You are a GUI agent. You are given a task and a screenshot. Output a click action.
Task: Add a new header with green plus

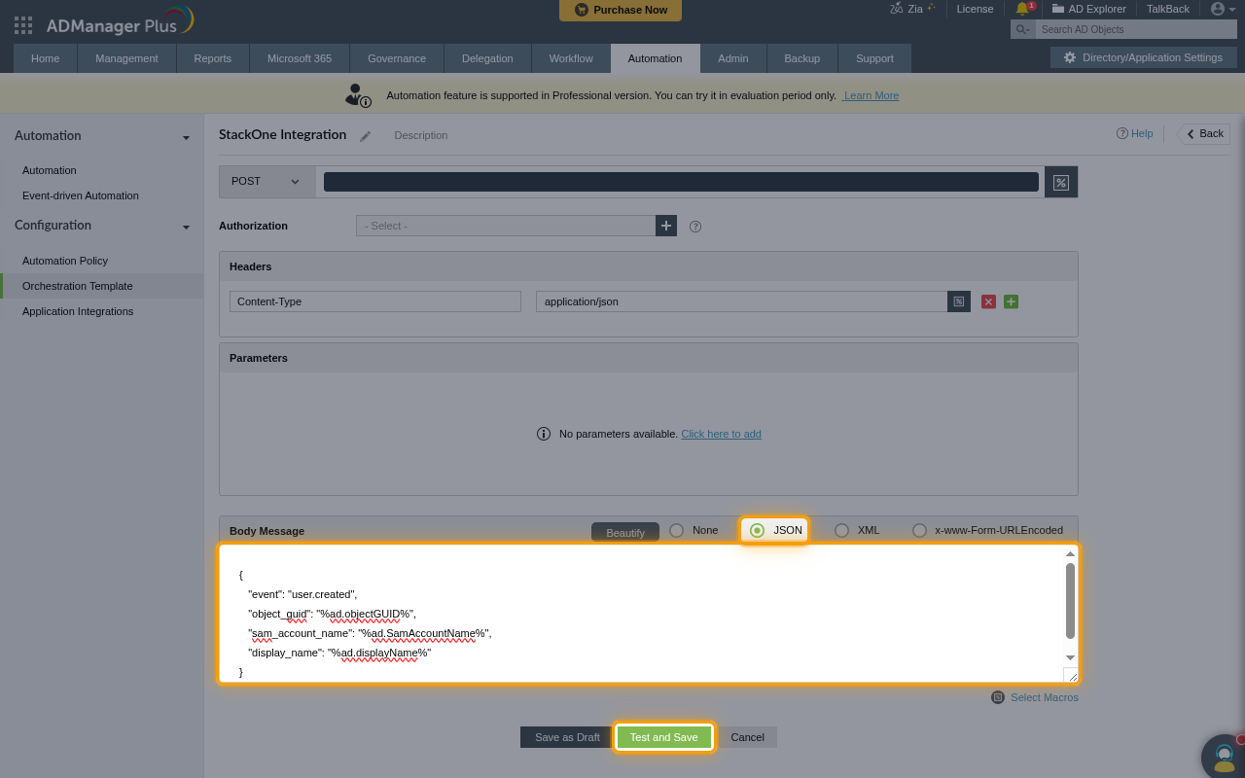(x=1011, y=301)
